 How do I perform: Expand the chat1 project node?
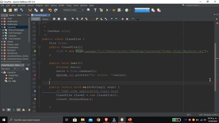click(x=2, y=18)
